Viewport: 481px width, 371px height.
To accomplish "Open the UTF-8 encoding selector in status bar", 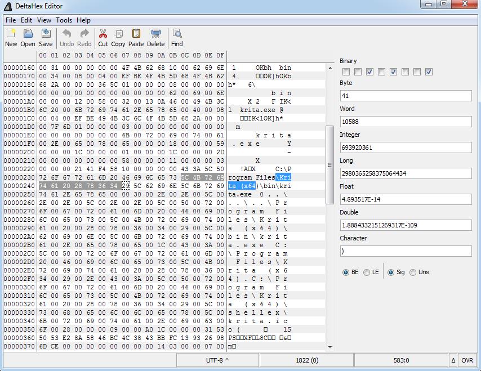I will [x=217, y=360].
